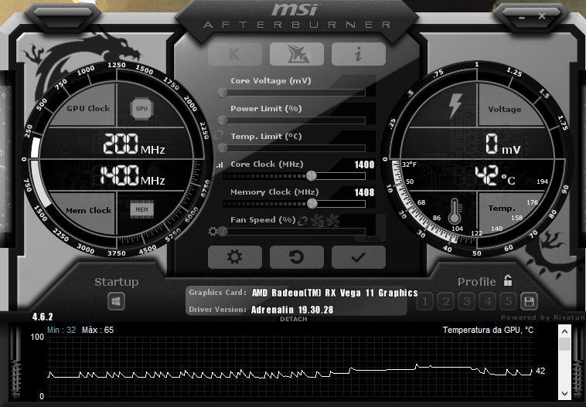The height and width of the screenshot is (407, 586).
Task: Open Kombustor with the K button
Action: pyautogui.click(x=235, y=54)
